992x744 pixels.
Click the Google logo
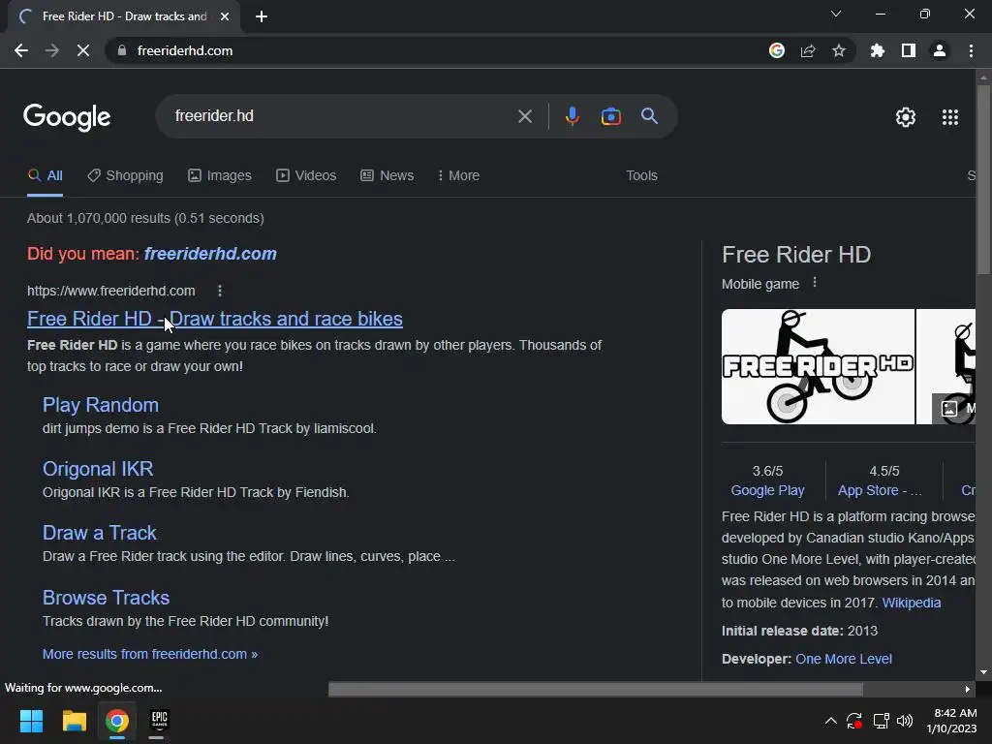[67, 117]
